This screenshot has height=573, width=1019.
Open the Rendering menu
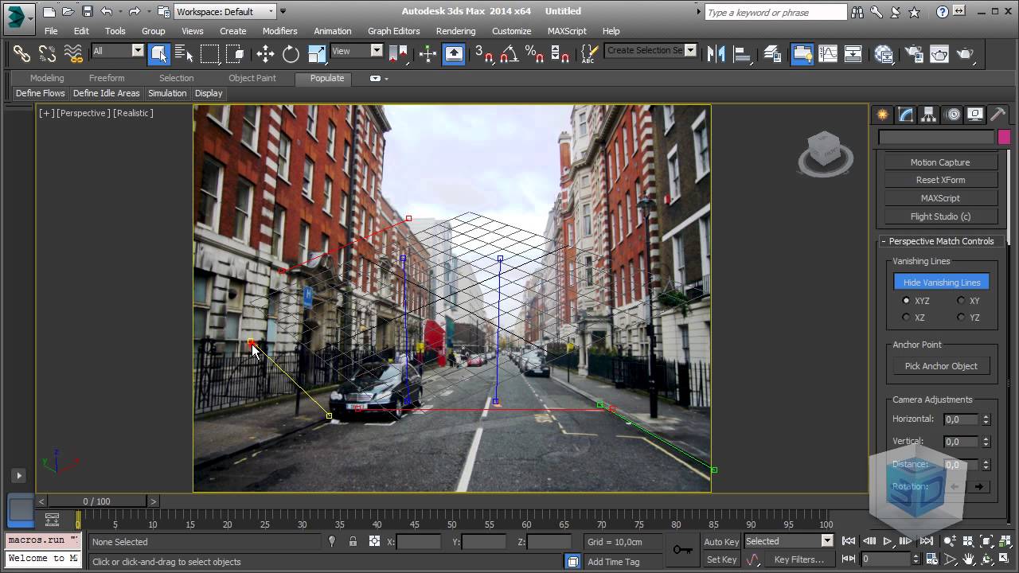click(x=455, y=31)
